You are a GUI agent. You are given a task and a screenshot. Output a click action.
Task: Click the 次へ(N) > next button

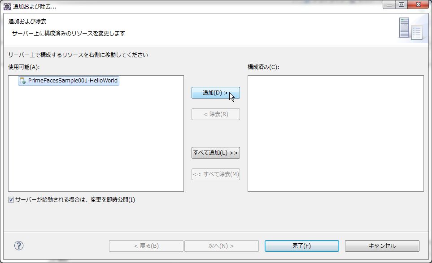(221, 246)
